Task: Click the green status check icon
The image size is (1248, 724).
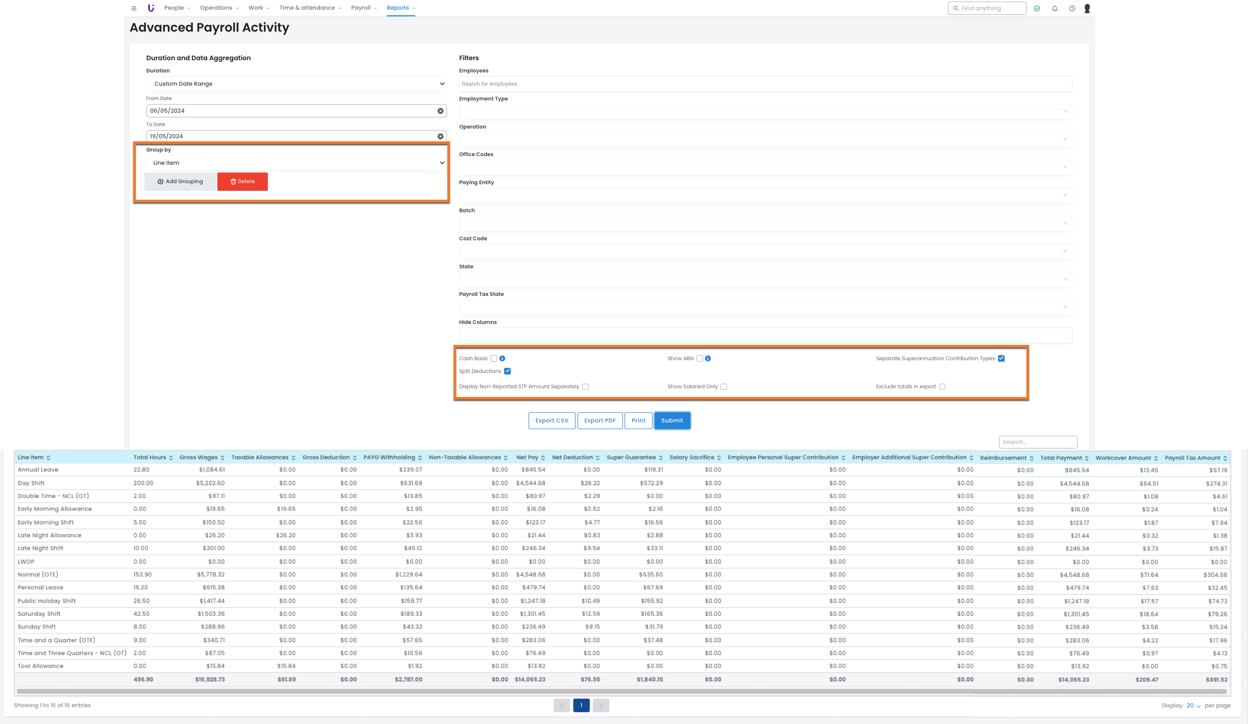Action: coord(1037,8)
